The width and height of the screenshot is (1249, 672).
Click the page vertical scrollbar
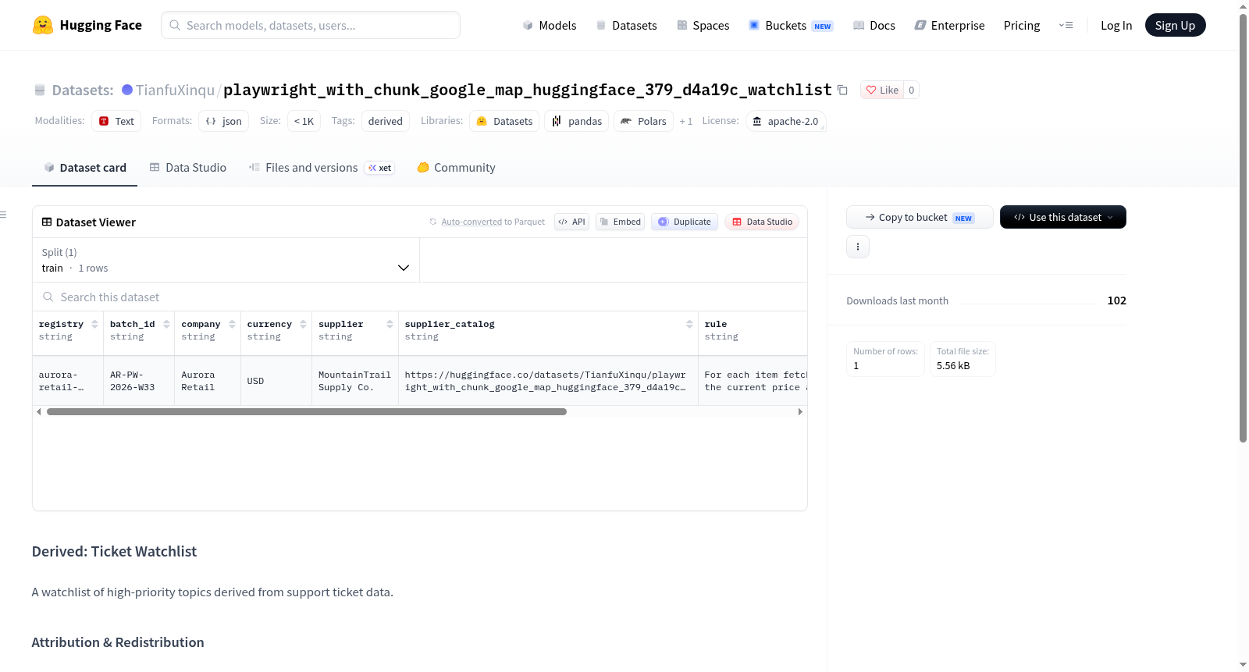tap(1243, 228)
